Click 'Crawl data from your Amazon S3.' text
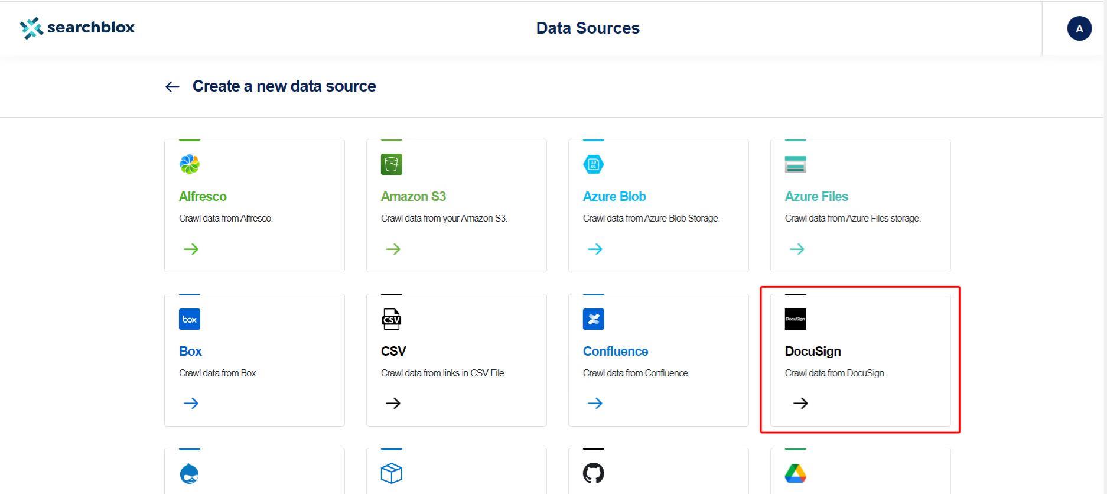1107x494 pixels. (x=444, y=219)
